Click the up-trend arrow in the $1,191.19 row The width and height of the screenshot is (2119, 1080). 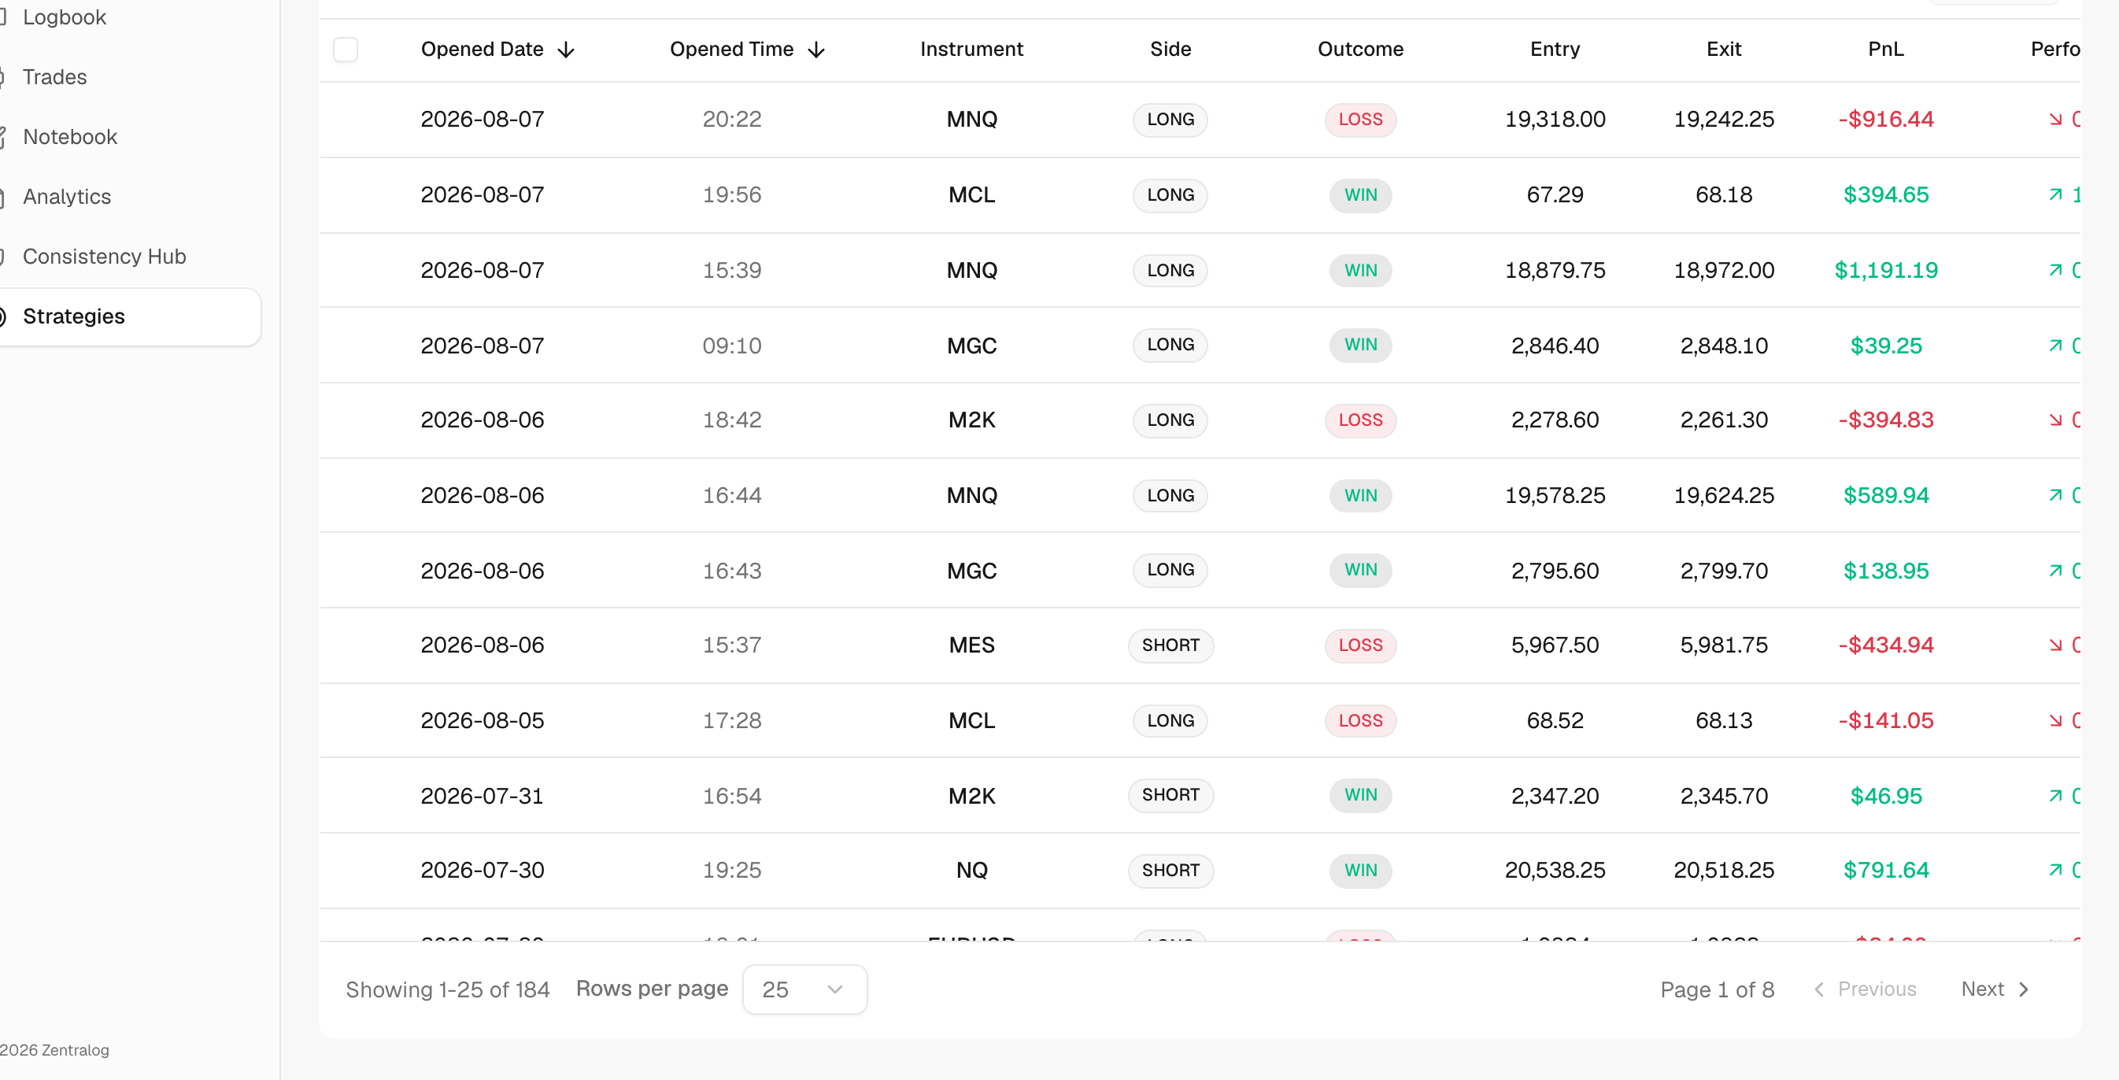pos(2056,271)
